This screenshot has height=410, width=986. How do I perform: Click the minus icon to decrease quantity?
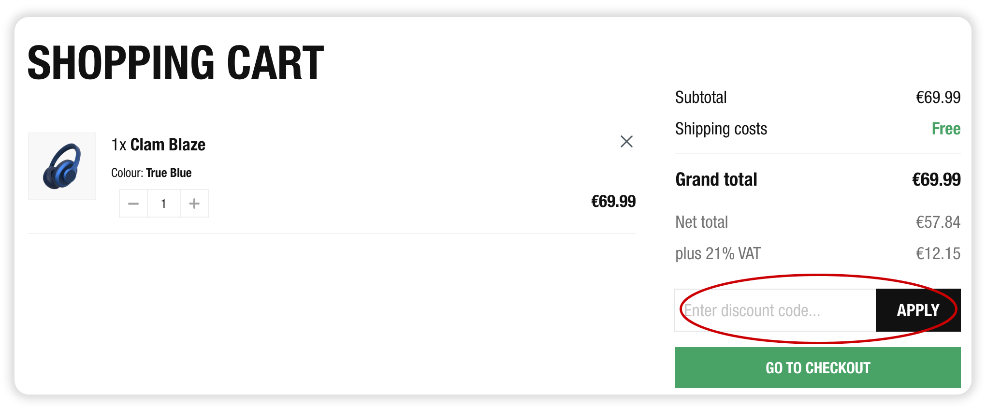[x=133, y=203]
